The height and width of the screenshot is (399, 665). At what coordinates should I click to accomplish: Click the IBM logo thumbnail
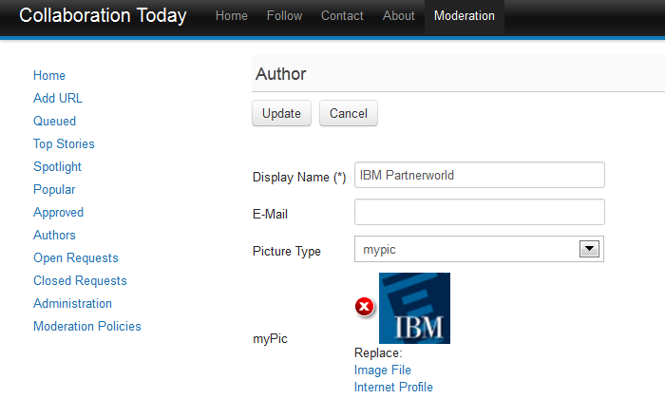click(414, 308)
